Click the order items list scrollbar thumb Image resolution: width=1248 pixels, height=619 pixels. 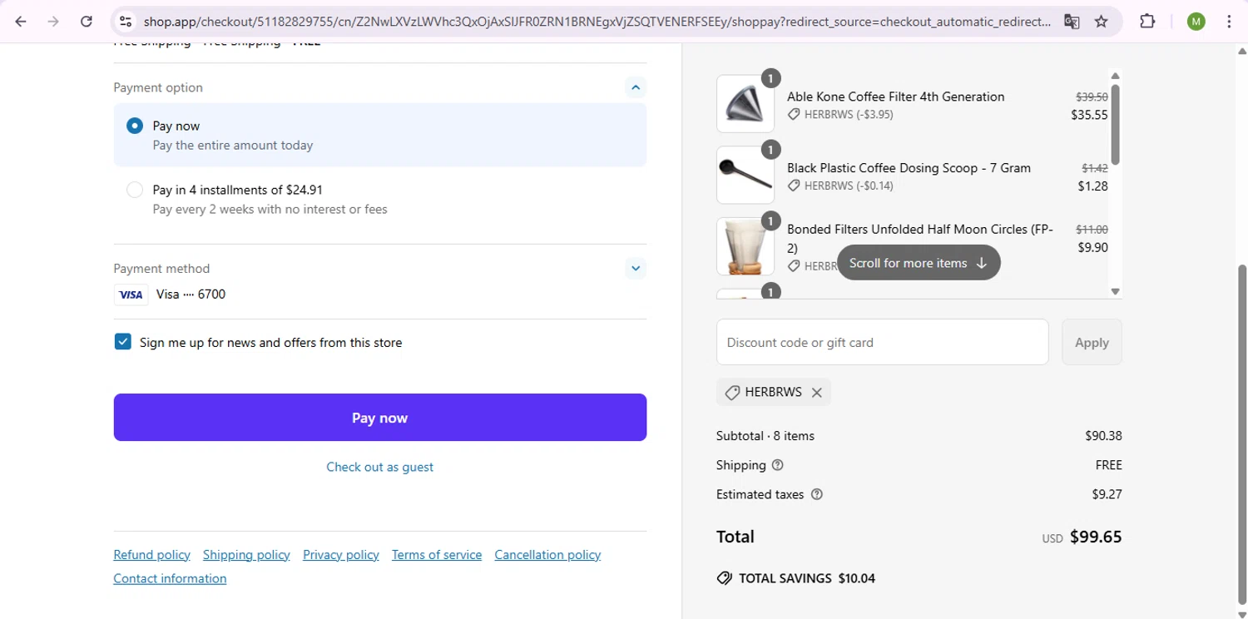1116,125
